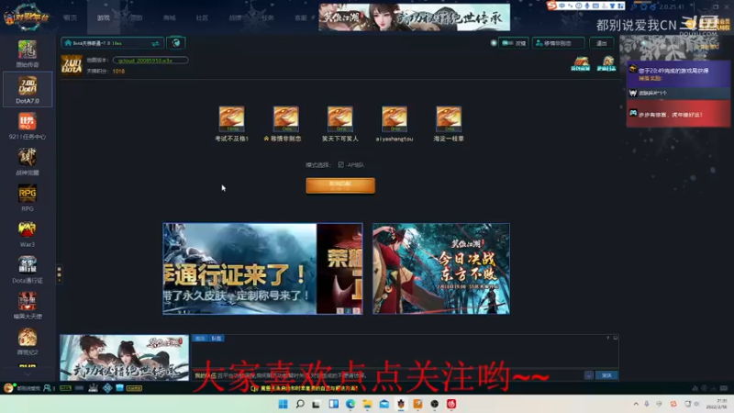This screenshot has width=734, height=413.
Task: Open the last tab in top navigation
Action: (301, 17)
